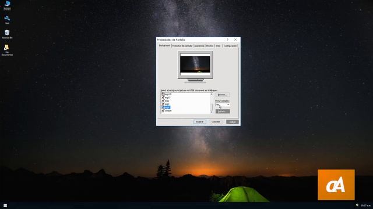Open the Picture Display dropdown
The image size is (373, 209).
coord(223,105)
